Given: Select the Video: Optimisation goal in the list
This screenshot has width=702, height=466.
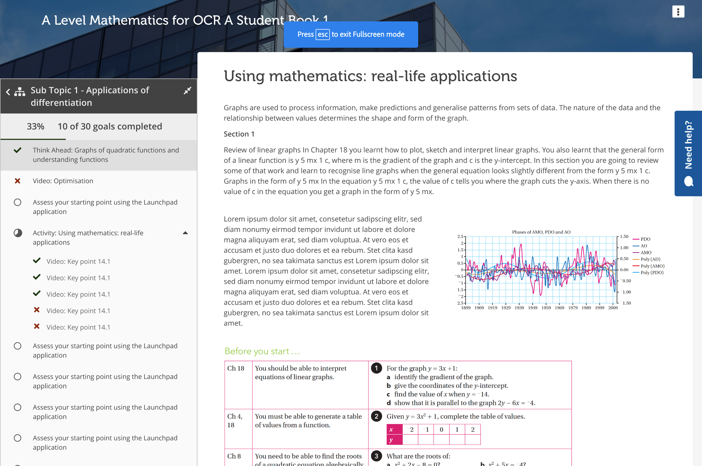Looking at the screenshot, I should 63,181.
